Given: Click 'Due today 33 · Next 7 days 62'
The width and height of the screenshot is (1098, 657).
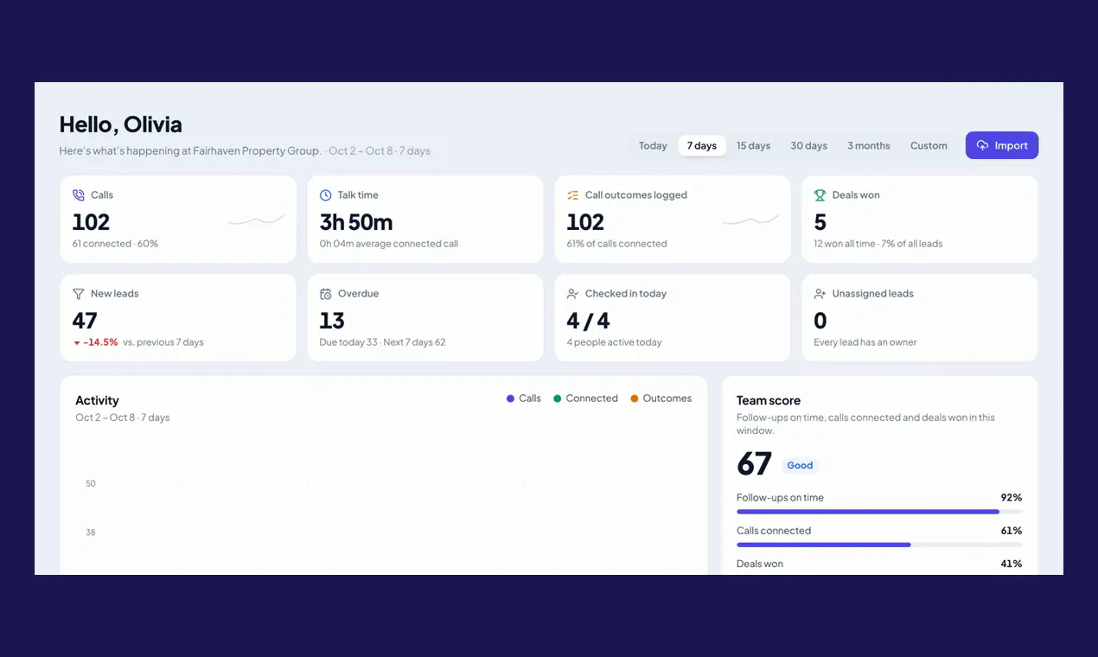Looking at the screenshot, I should pos(383,342).
